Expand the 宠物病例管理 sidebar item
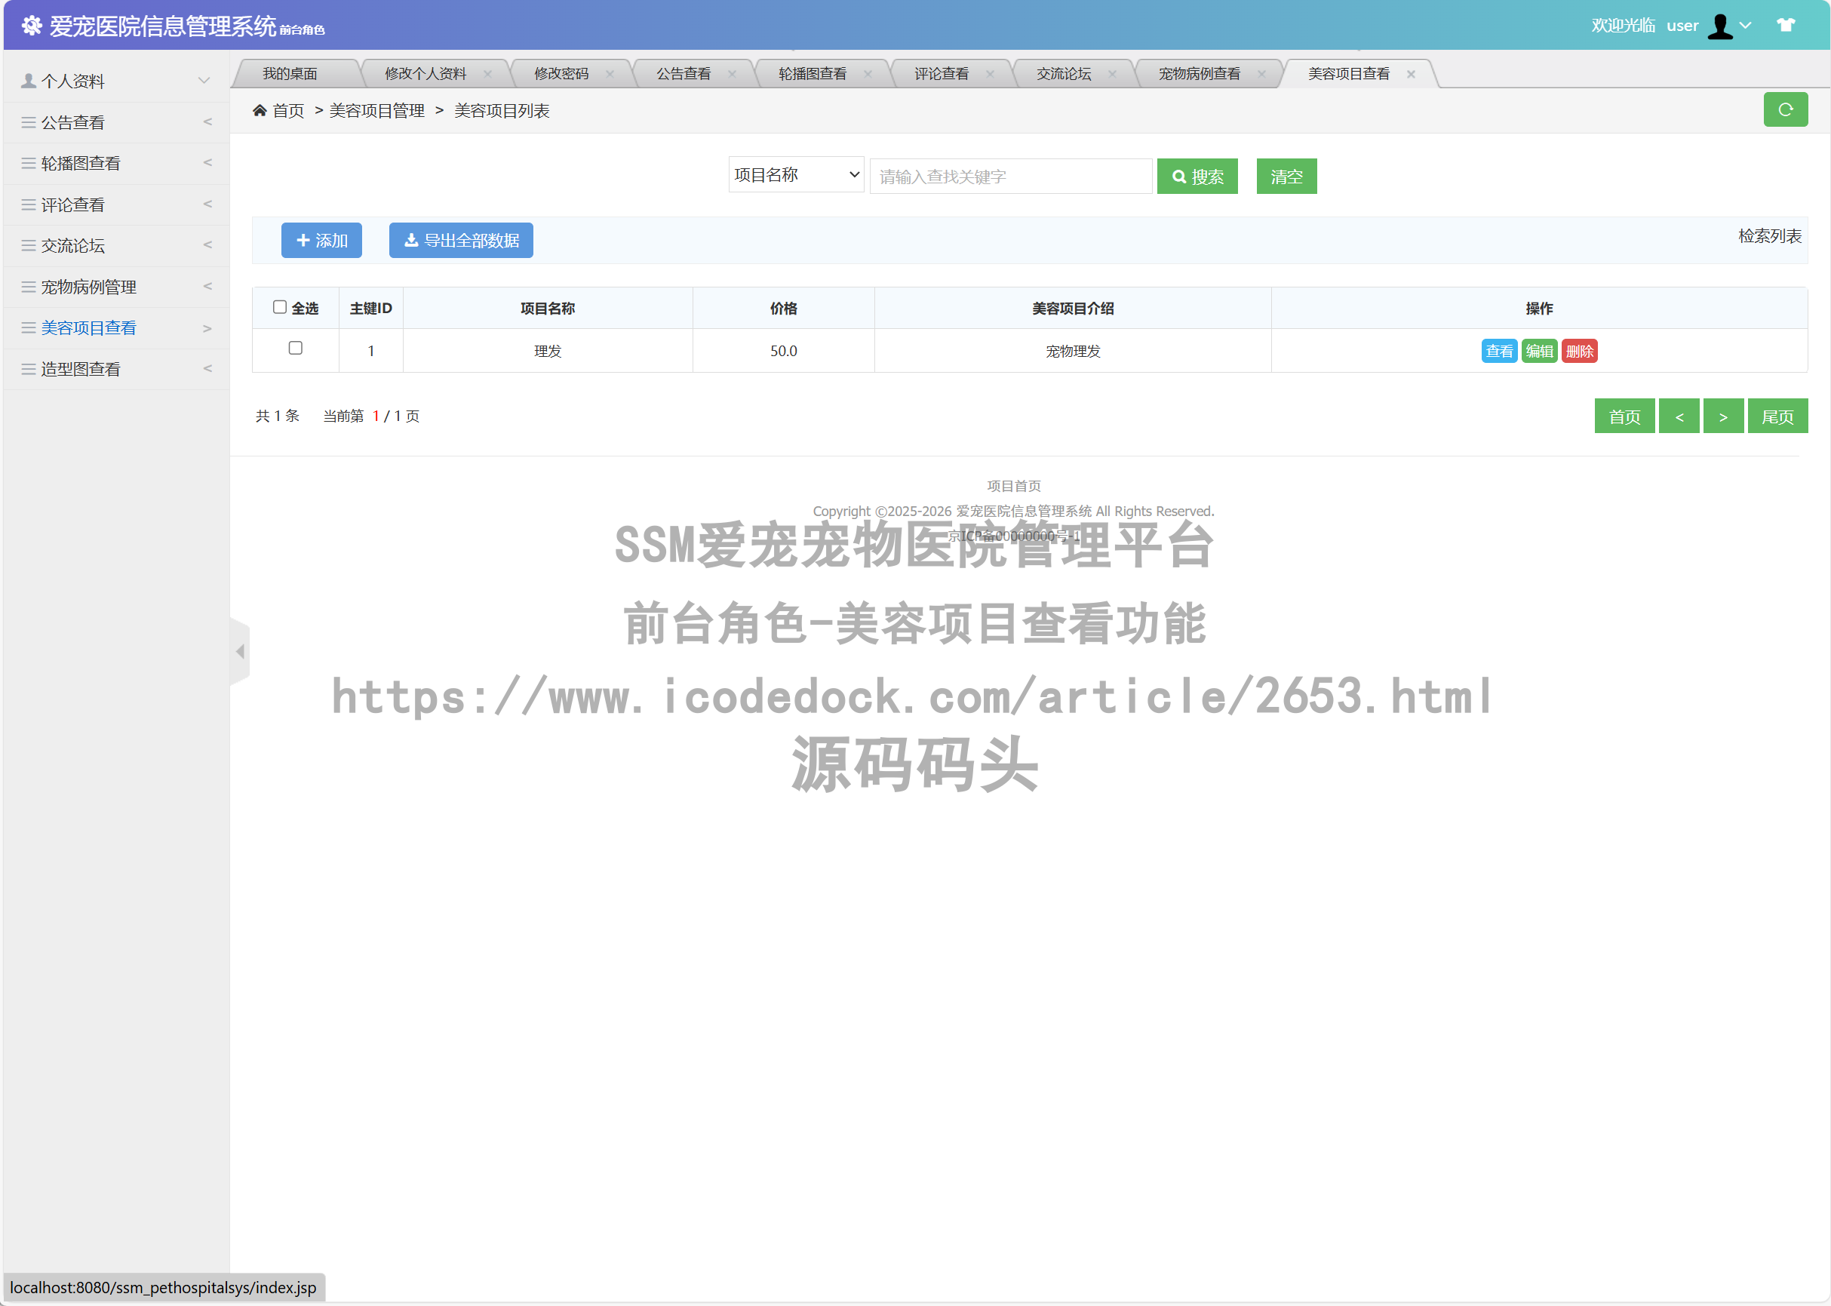Screen dimensions: 1831x1306 tap(115, 287)
